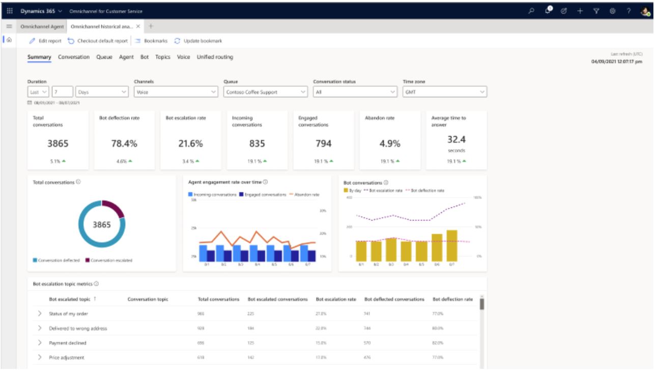Toggle the hamburger site map menu
655x371 pixels.
pos(9,26)
